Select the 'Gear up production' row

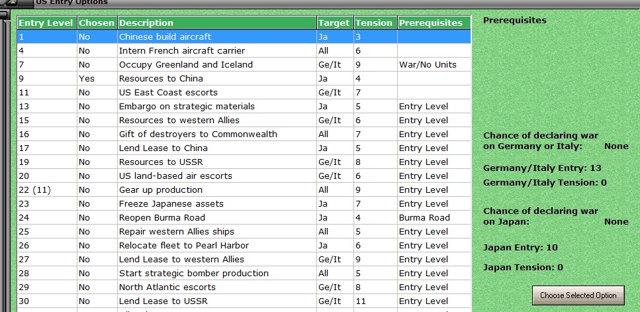coord(244,189)
